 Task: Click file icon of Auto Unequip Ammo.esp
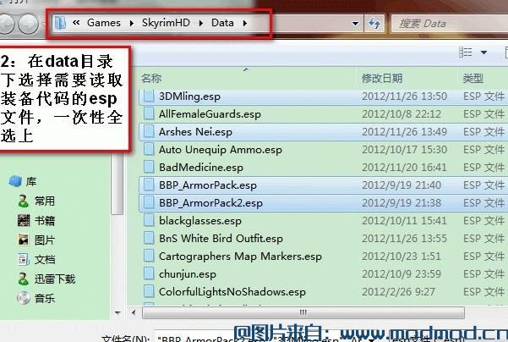click(x=149, y=150)
